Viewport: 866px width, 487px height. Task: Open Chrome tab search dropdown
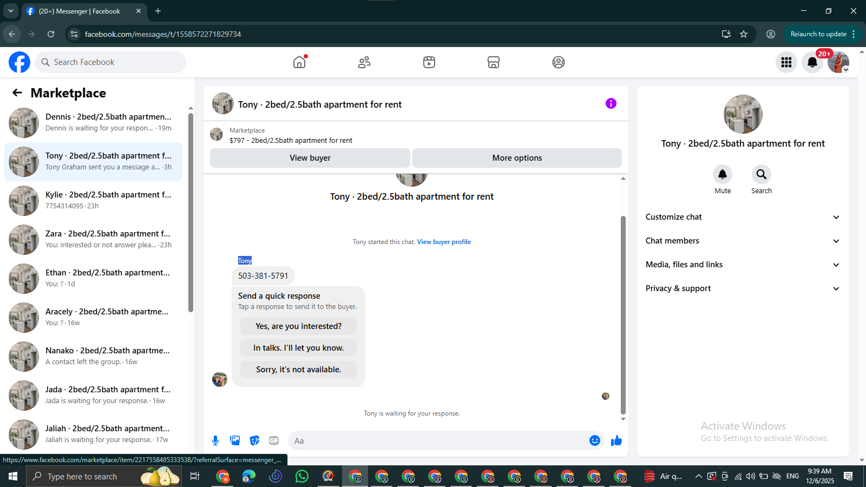pos(11,11)
